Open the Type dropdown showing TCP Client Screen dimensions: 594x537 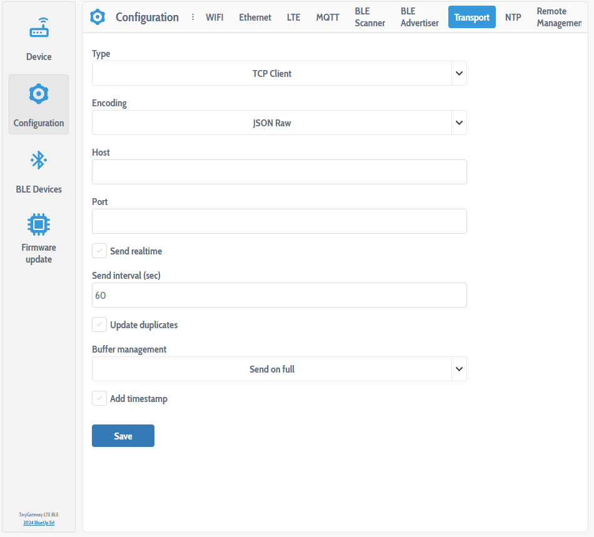click(x=279, y=73)
